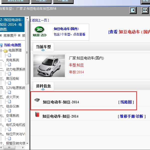
Task: Click the computer icon beside 当前:电路图
Action: (1, 45)
